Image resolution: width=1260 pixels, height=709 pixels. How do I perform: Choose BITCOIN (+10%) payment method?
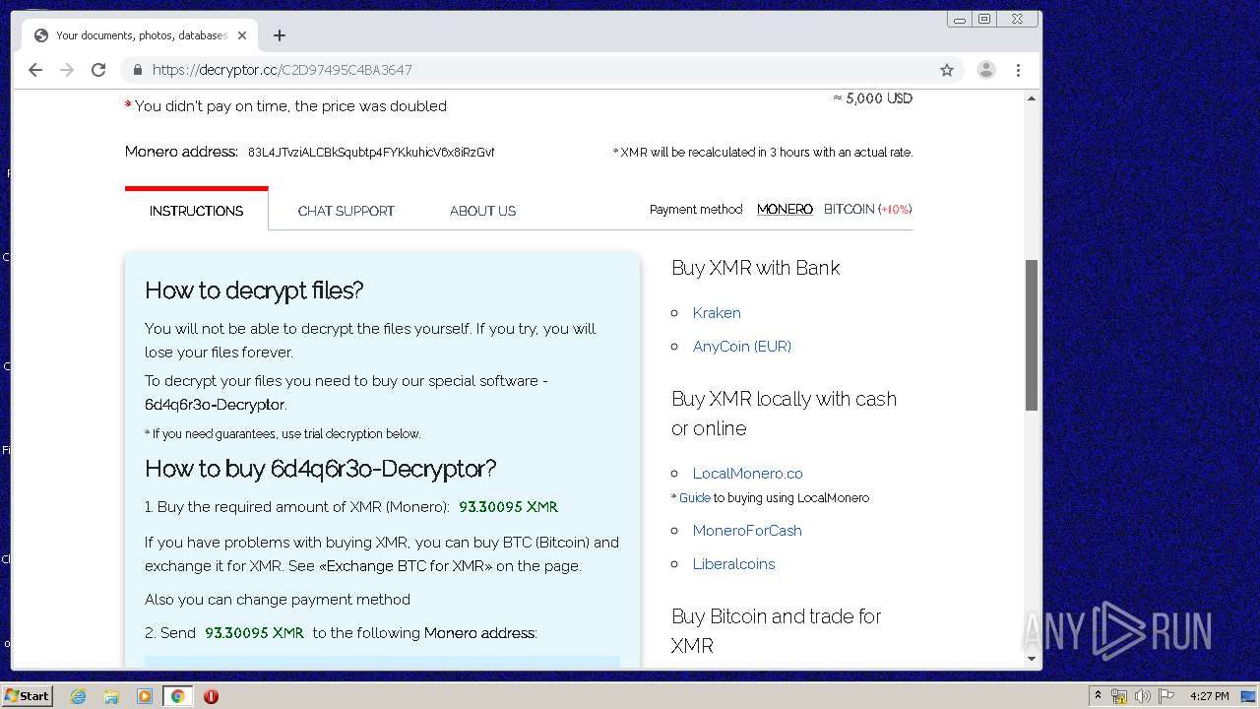[867, 209]
